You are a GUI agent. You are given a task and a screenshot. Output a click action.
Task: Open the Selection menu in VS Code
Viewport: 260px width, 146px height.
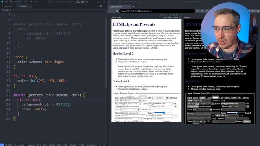pyautogui.click(x=19, y=2)
